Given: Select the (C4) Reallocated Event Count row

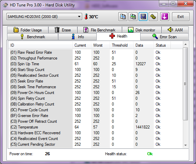Looking at the screenshot, I should click(x=95, y=139).
